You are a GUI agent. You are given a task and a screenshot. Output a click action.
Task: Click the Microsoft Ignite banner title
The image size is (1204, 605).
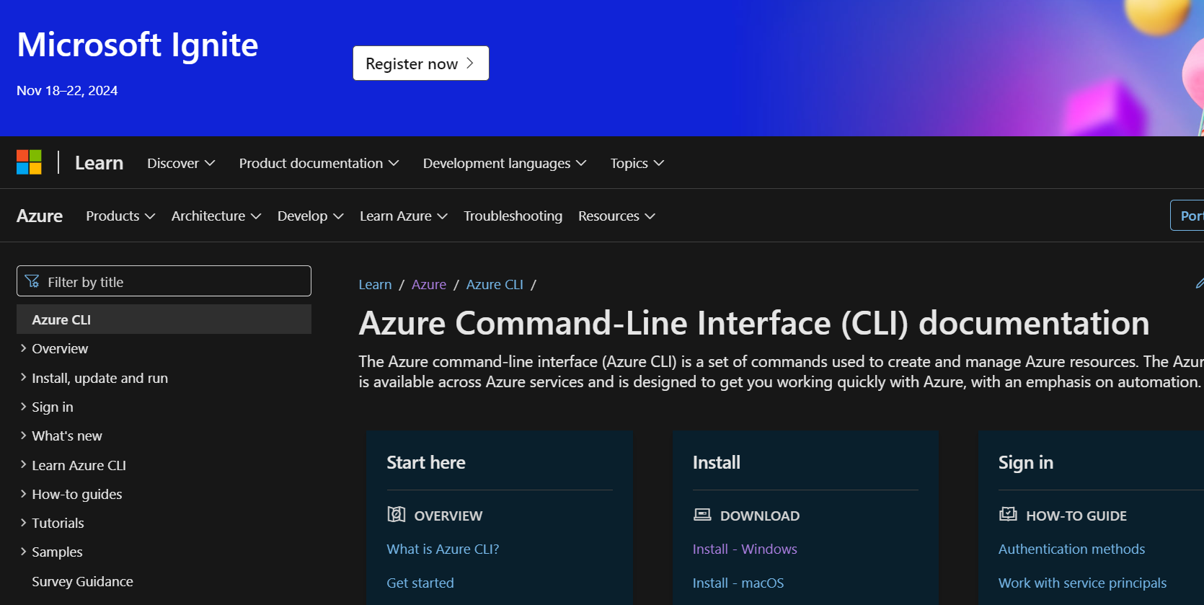coord(138,45)
